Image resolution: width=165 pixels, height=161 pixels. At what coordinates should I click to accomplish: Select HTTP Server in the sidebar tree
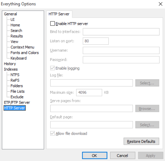pyautogui.click(x=15, y=108)
